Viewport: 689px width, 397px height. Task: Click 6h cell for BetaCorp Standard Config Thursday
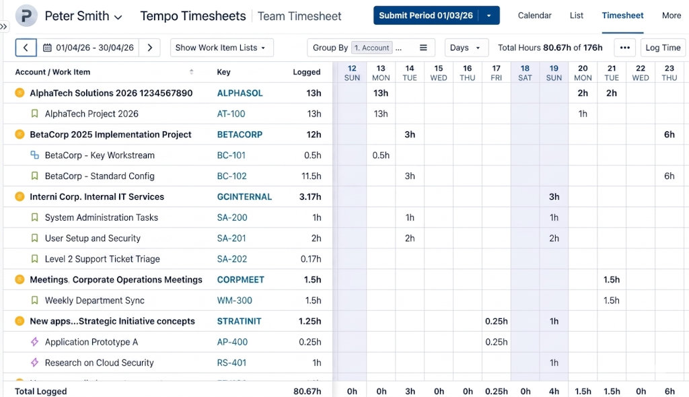(x=669, y=176)
